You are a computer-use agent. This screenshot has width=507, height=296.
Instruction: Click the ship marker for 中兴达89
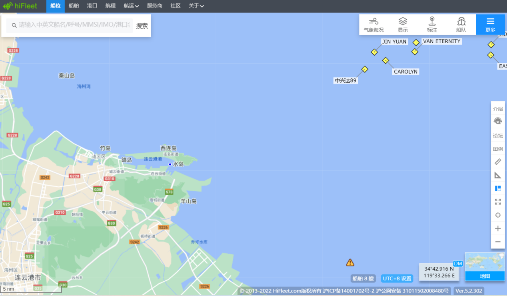tap(365, 69)
